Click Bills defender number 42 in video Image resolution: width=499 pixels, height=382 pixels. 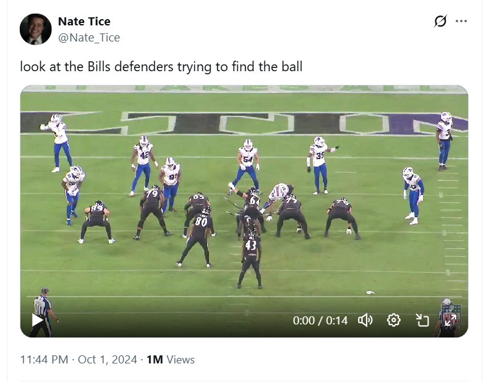click(143, 165)
